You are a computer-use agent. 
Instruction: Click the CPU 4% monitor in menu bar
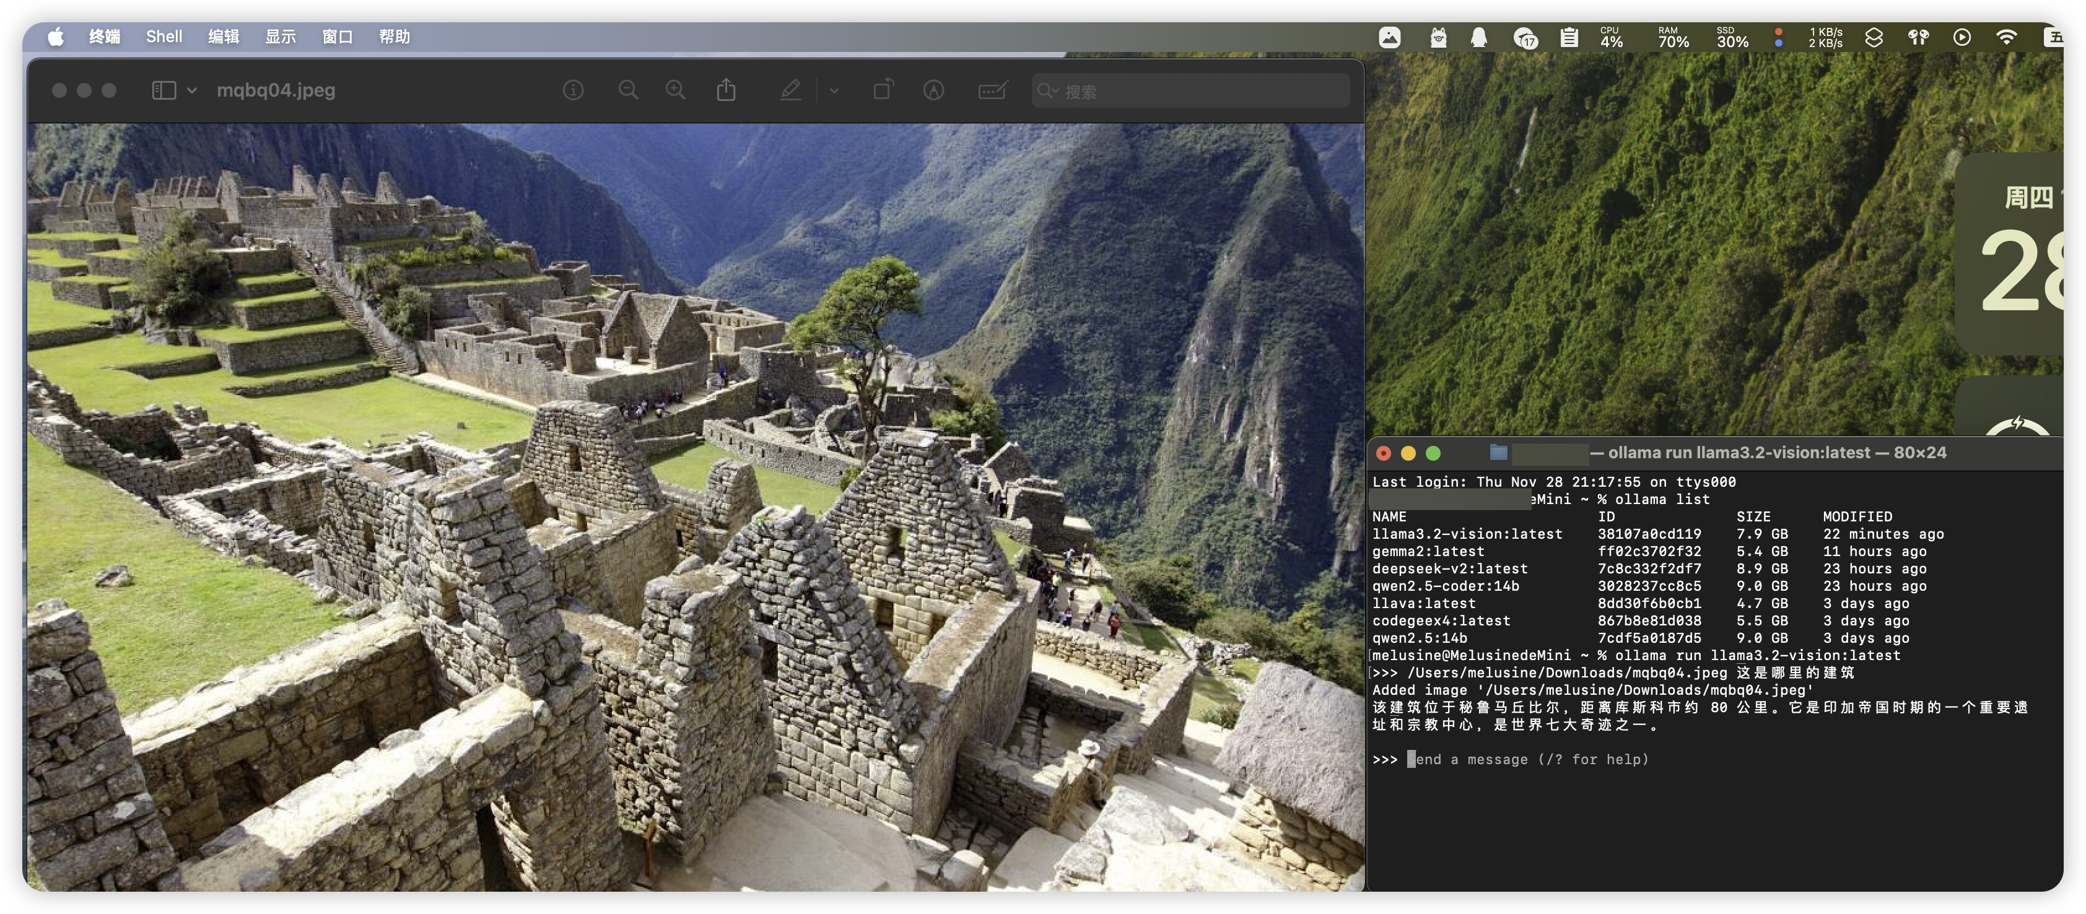coord(1612,37)
